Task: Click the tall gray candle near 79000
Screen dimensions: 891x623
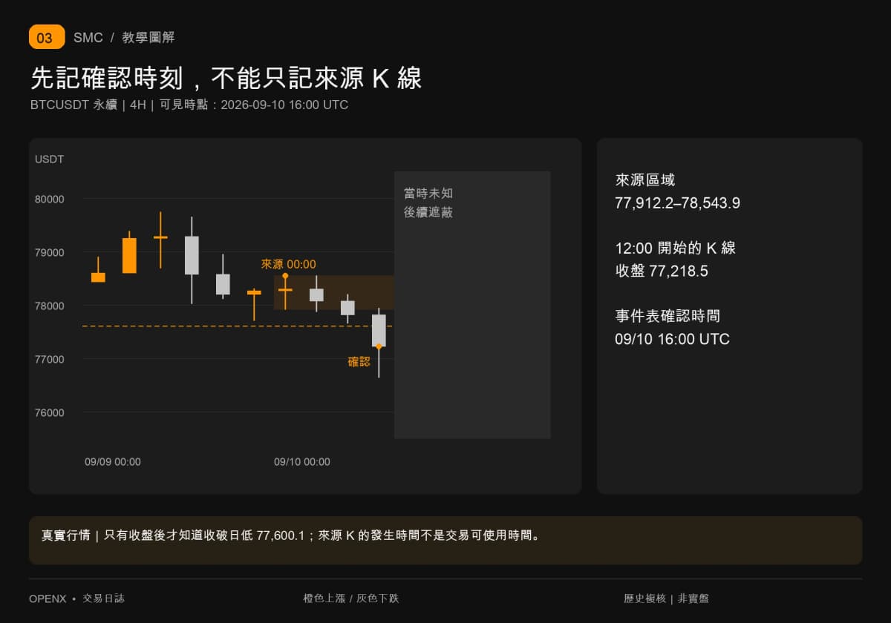Action: click(192, 255)
